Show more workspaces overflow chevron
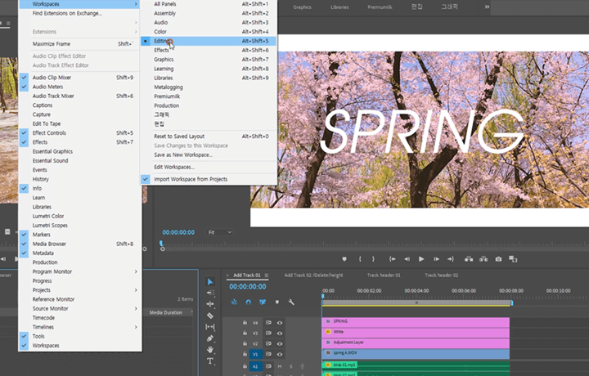The height and width of the screenshot is (376, 589). click(x=487, y=7)
